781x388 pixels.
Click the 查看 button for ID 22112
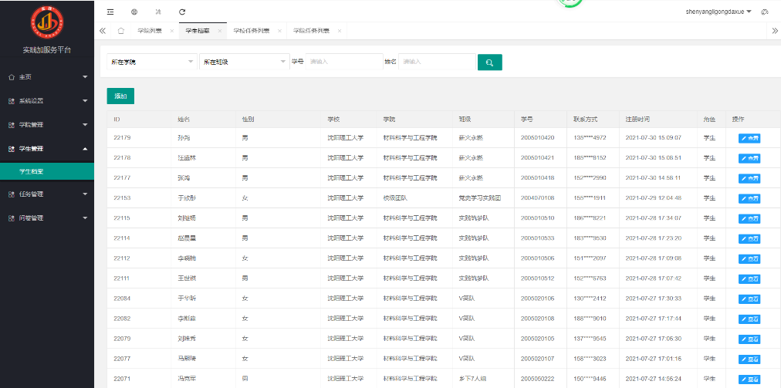click(749, 258)
